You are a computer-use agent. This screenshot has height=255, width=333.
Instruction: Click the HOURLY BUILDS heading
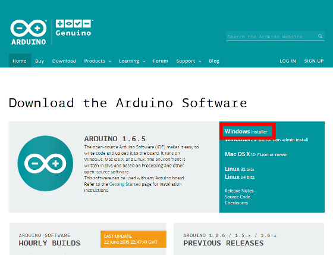click(x=49, y=243)
